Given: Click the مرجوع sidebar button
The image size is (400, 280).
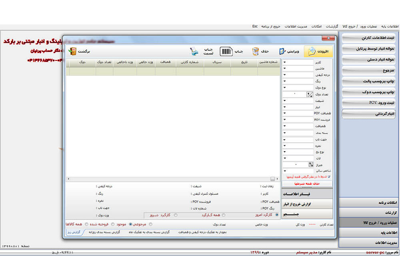Looking at the screenshot, I should coord(369,70).
